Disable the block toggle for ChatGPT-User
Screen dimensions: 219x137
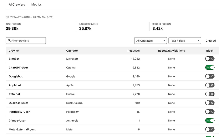210,68
